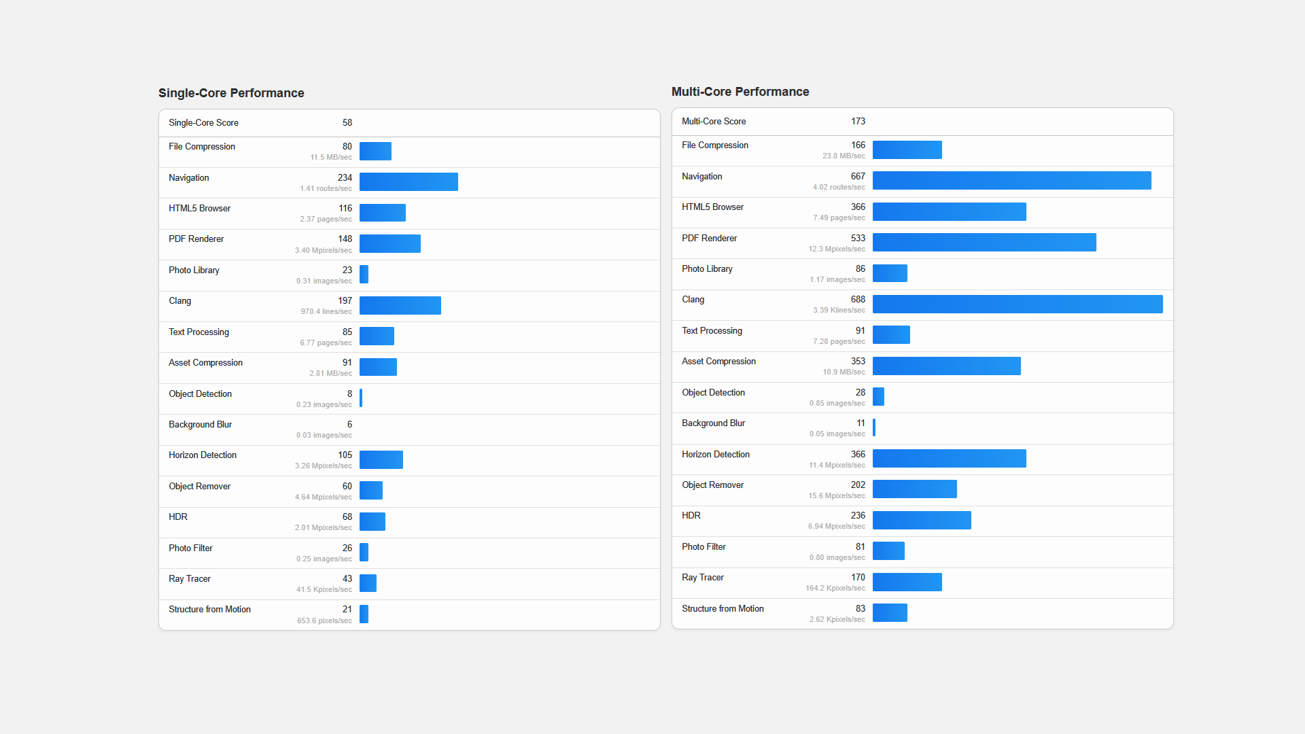Click the Multi-Core Score value 173
This screenshot has width=1305, height=734.
coord(858,122)
